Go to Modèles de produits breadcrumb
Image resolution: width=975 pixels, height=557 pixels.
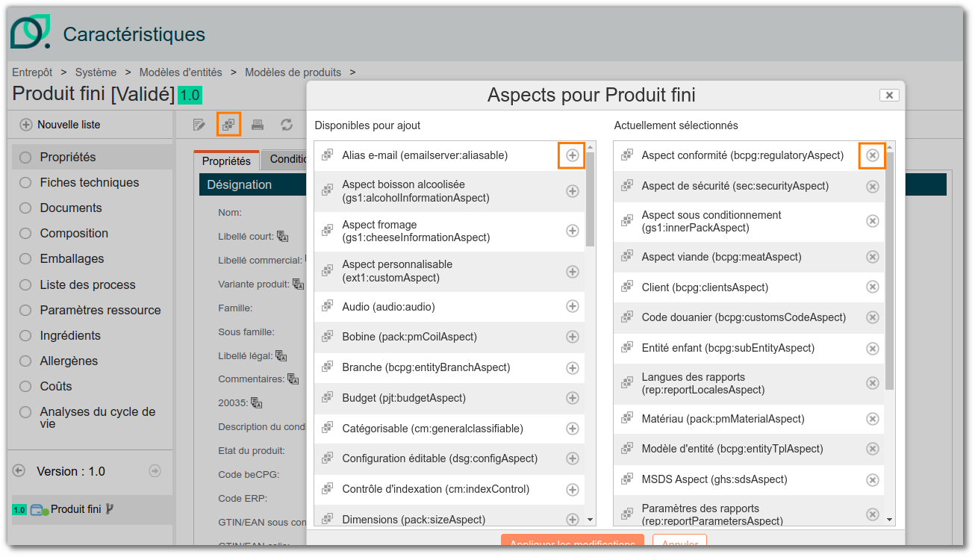[293, 72]
